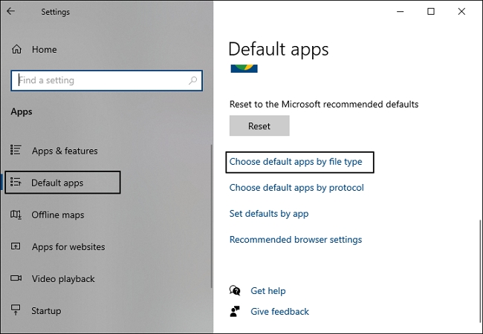The width and height of the screenshot is (483, 334).
Task: Click the Video playback camera icon
Action: [16, 278]
